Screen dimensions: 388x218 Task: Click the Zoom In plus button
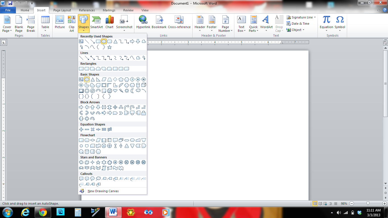pyautogui.click(x=384, y=204)
